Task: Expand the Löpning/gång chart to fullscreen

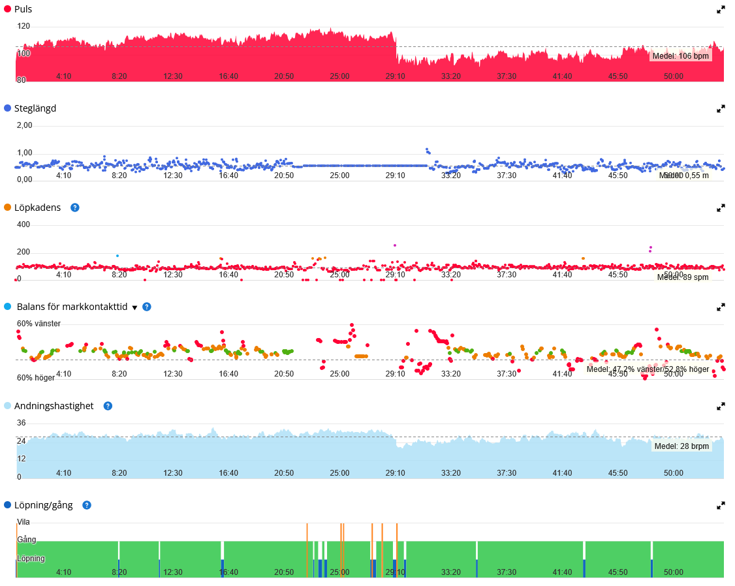Action: pos(721,506)
